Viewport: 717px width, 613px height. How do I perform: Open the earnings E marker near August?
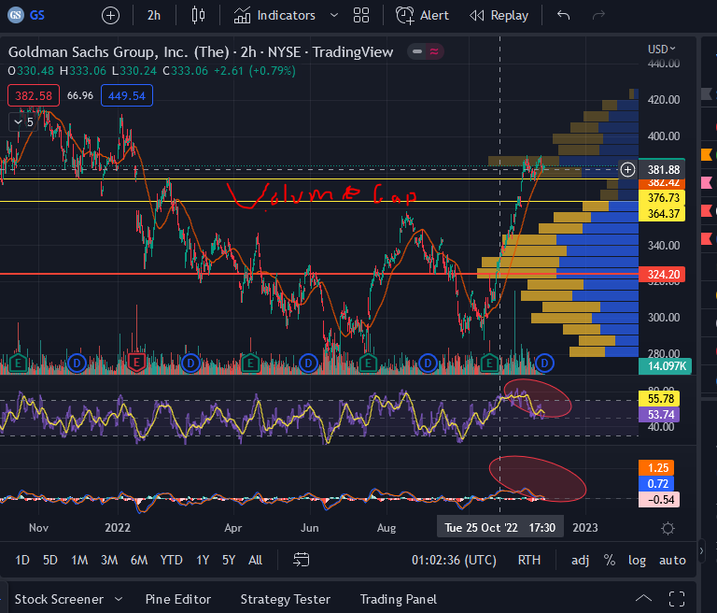point(368,364)
